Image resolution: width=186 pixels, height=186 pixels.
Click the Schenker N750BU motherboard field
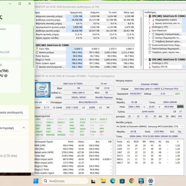coord(150,84)
